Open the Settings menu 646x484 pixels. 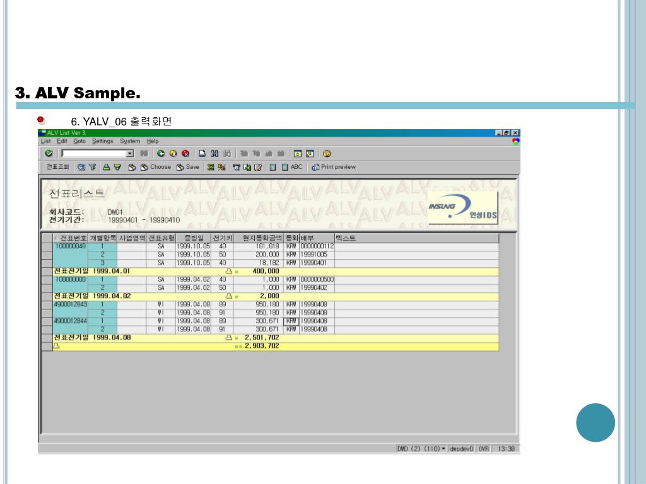point(103,141)
